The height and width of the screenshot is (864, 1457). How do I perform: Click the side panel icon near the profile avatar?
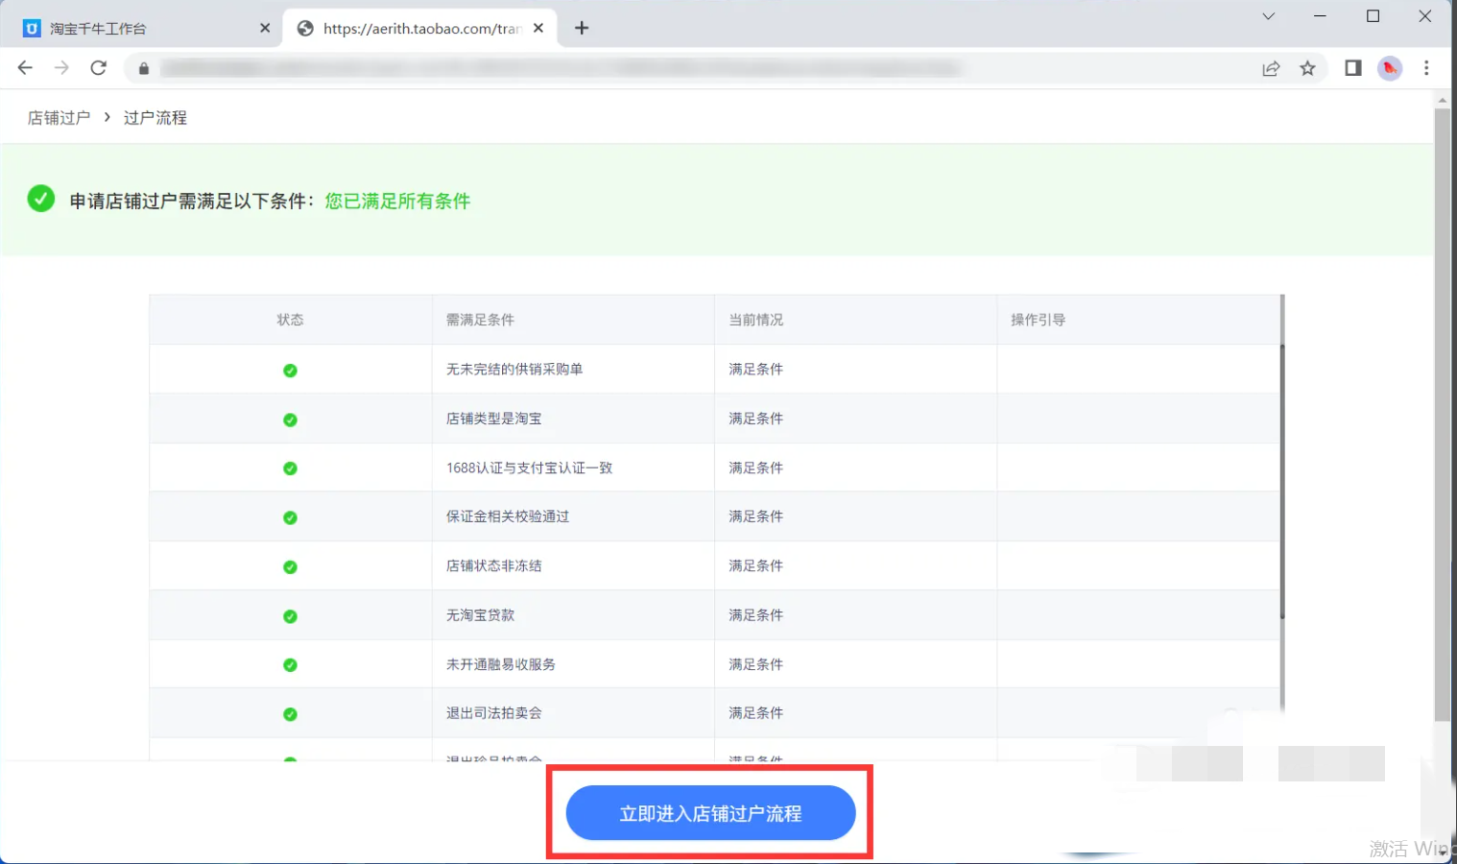coord(1352,67)
